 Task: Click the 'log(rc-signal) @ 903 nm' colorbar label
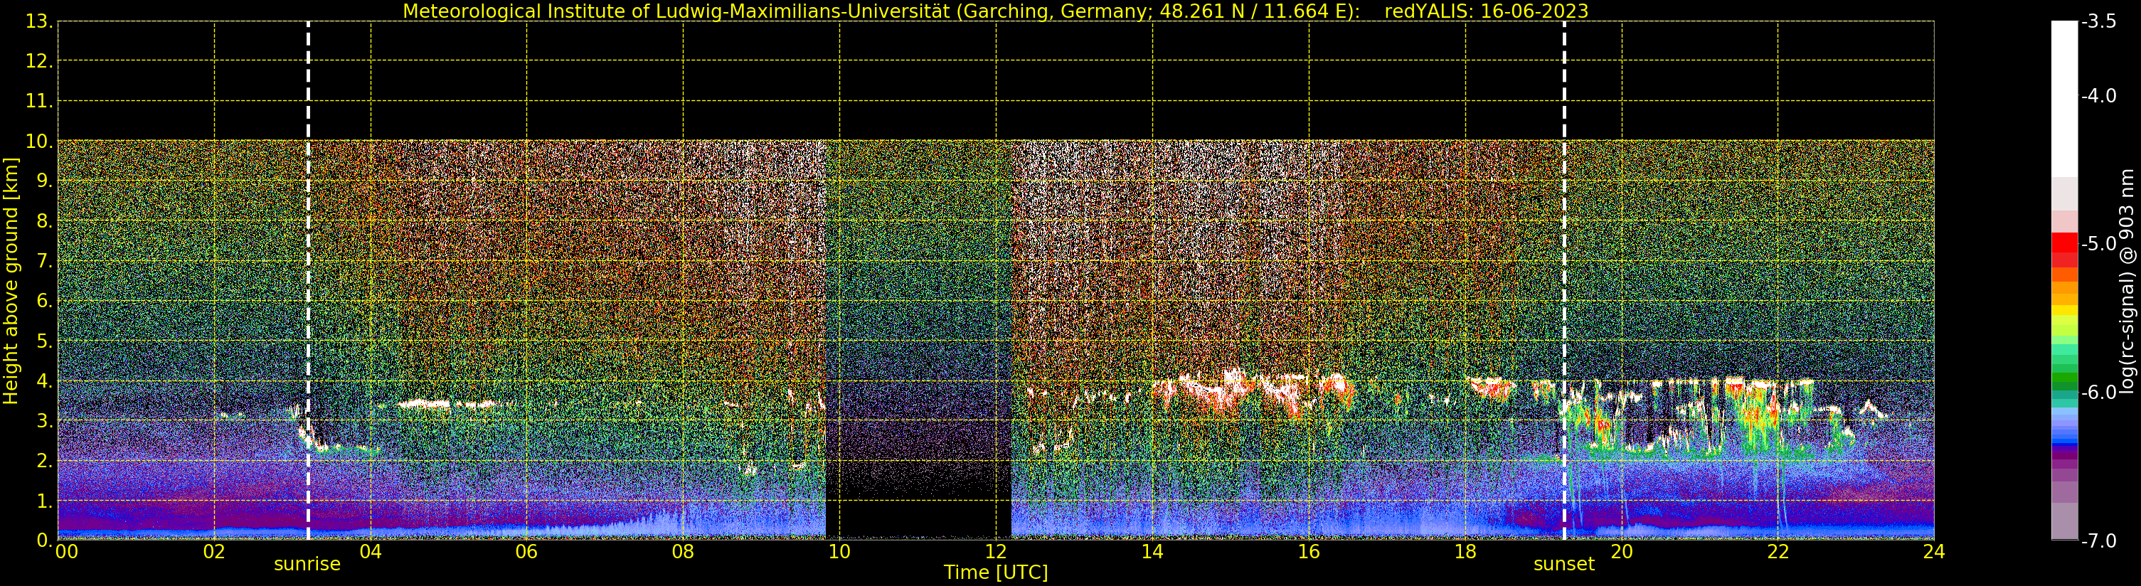(2126, 281)
